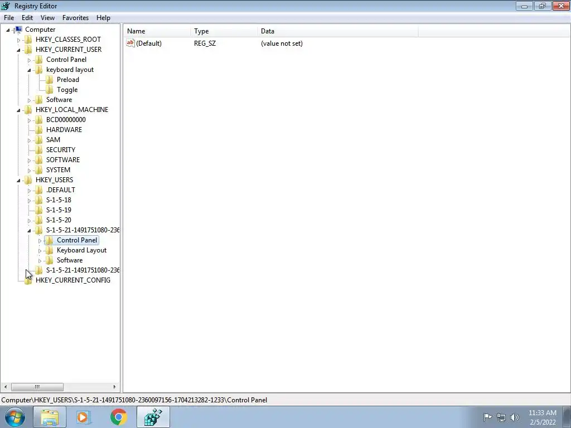Collapse the HKEY_USERS branch arrow
The image size is (571, 428).
pyautogui.click(x=18, y=180)
